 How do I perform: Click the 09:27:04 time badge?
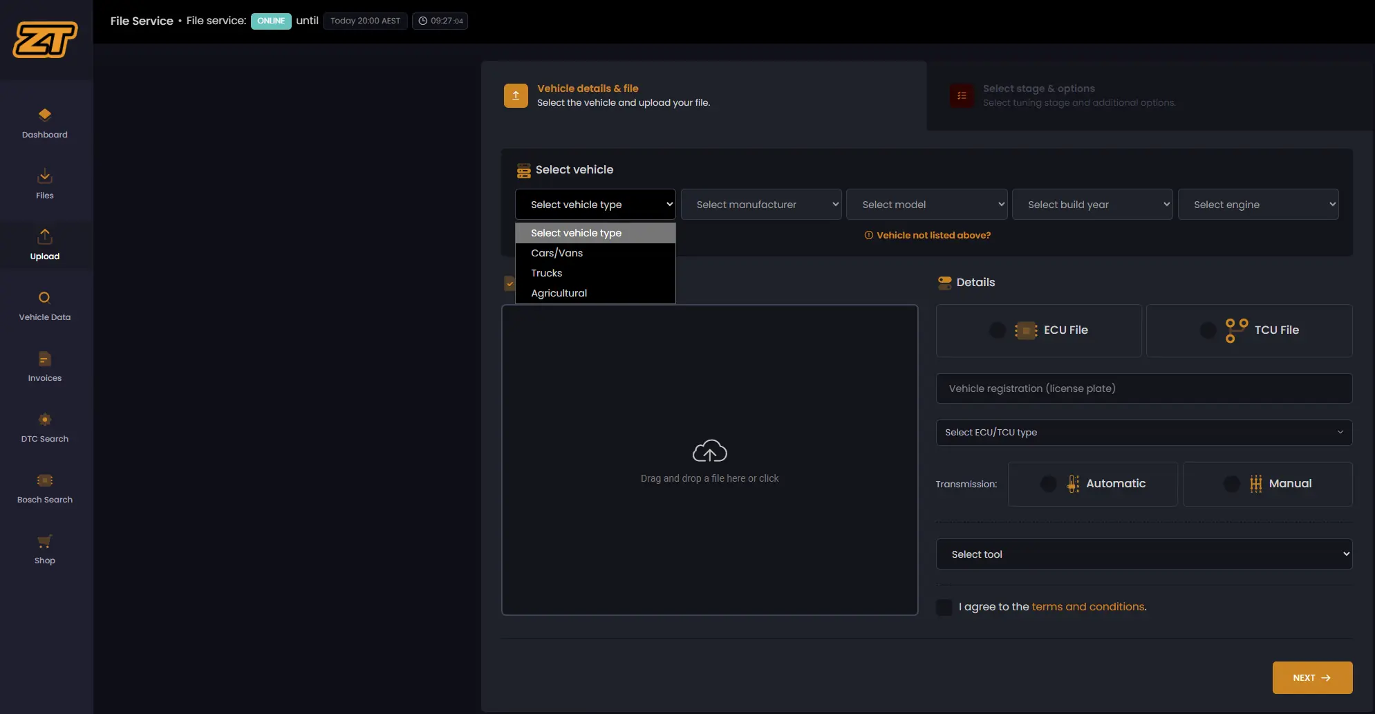(x=440, y=21)
